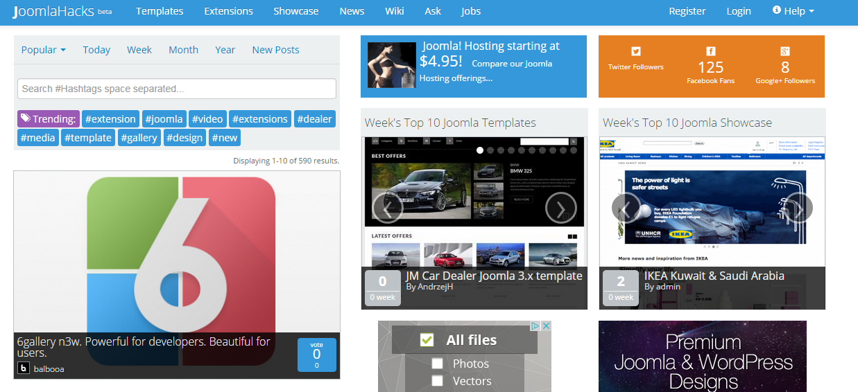Select the #design tag
Image resolution: width=858 pixels, height=392 pixels.
(185, 137)
